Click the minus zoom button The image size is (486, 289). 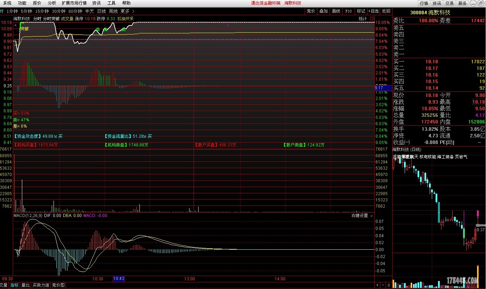click(383, 285)
